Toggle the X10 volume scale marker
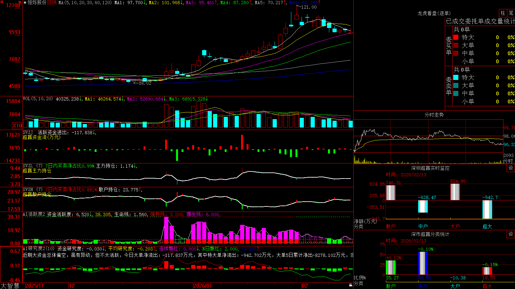 tap(17, 126)
